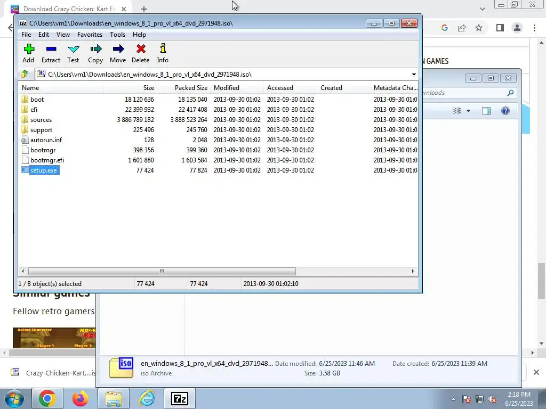The height and width of the screenshot is (409, 546).
Task: Click Crazy-Chicken-Kart download item
Action: click(53, 373)
